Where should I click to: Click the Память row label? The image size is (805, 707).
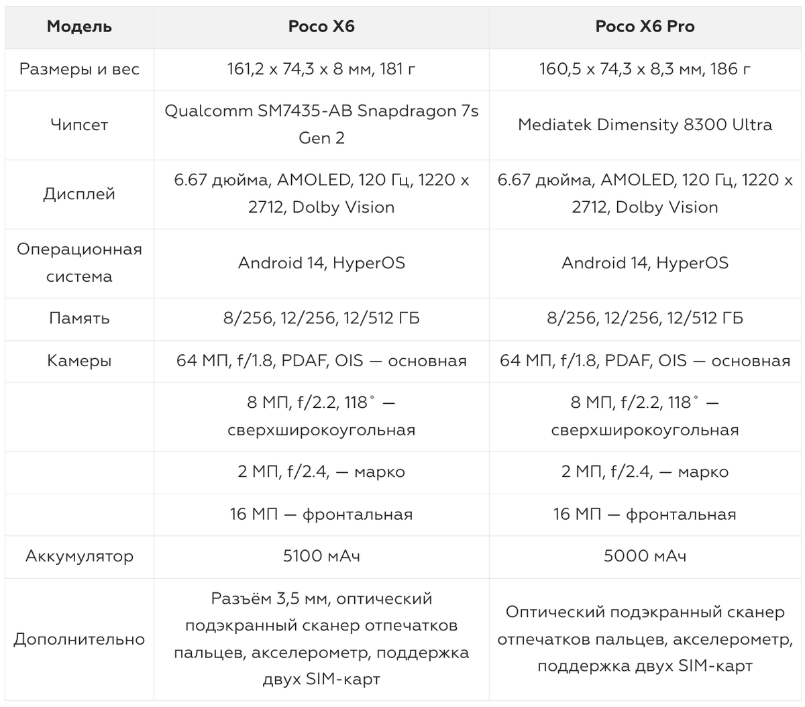point(79,319)
